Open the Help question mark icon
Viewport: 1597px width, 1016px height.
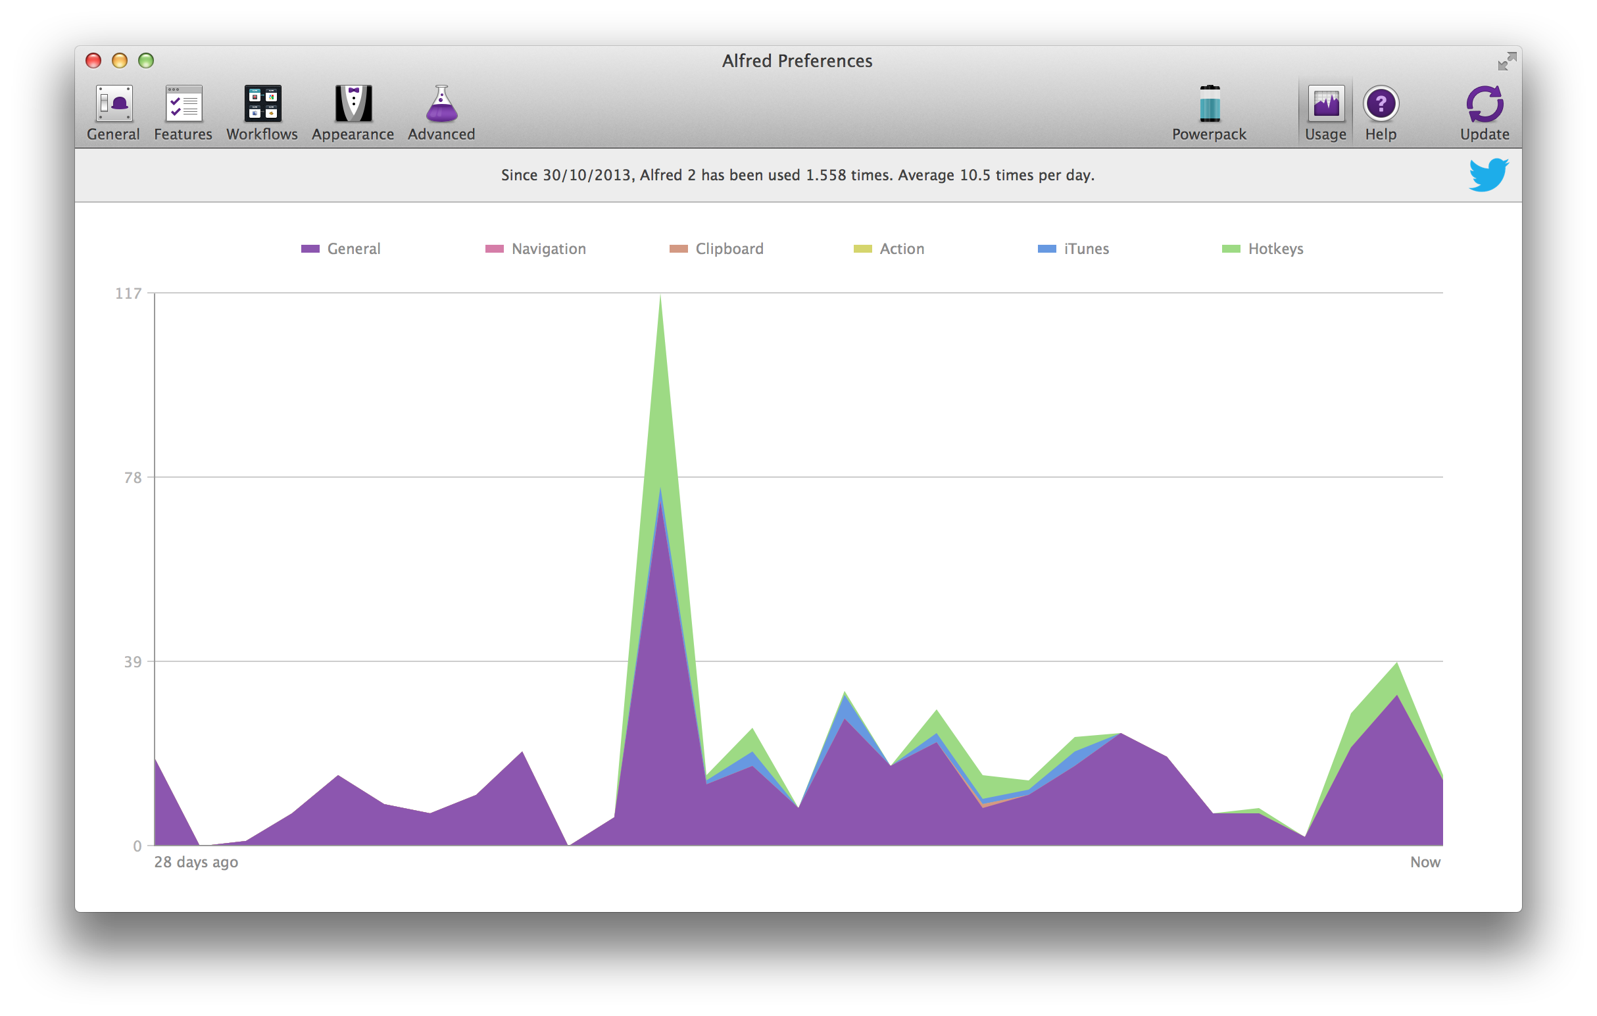pos(1381,104)
